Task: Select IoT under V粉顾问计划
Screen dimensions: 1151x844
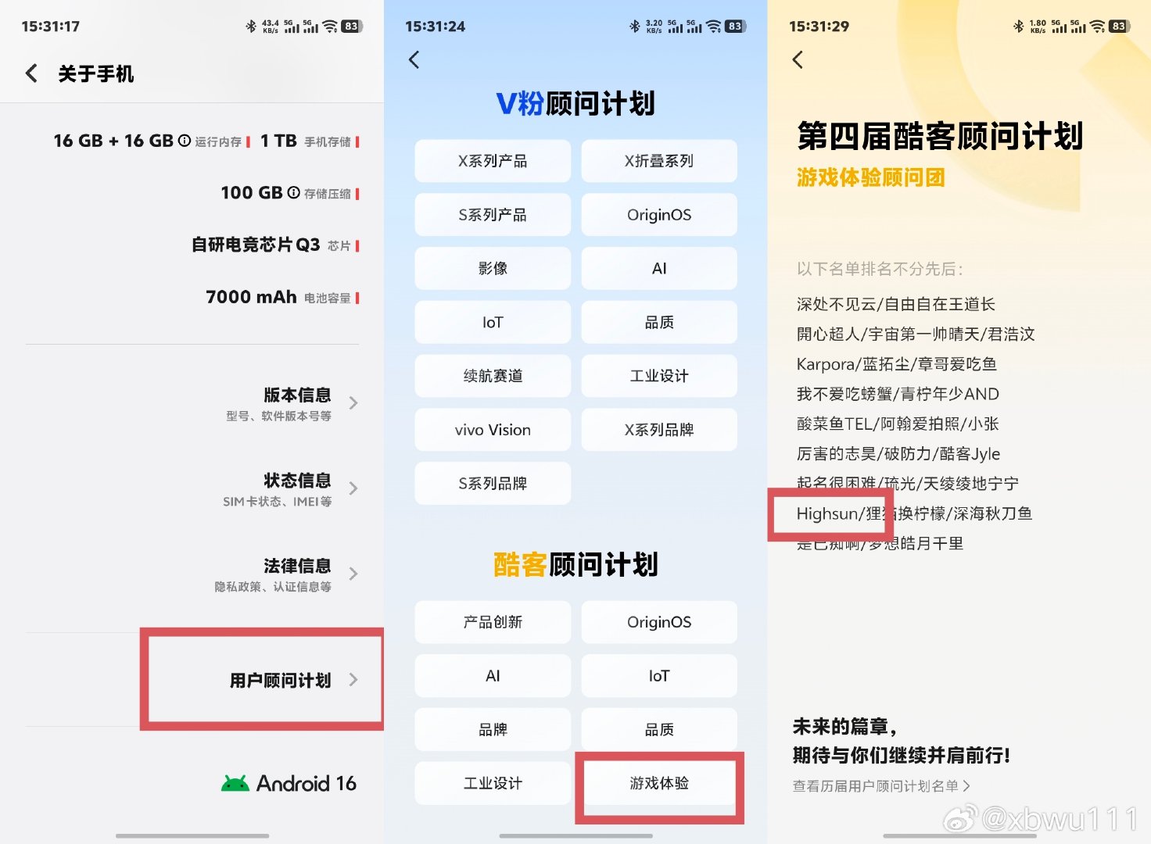Action: coord(493,322)
